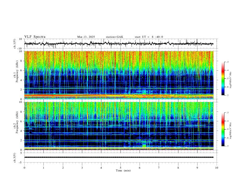Click the time axis tick label '0'

(x=24, y=168)
